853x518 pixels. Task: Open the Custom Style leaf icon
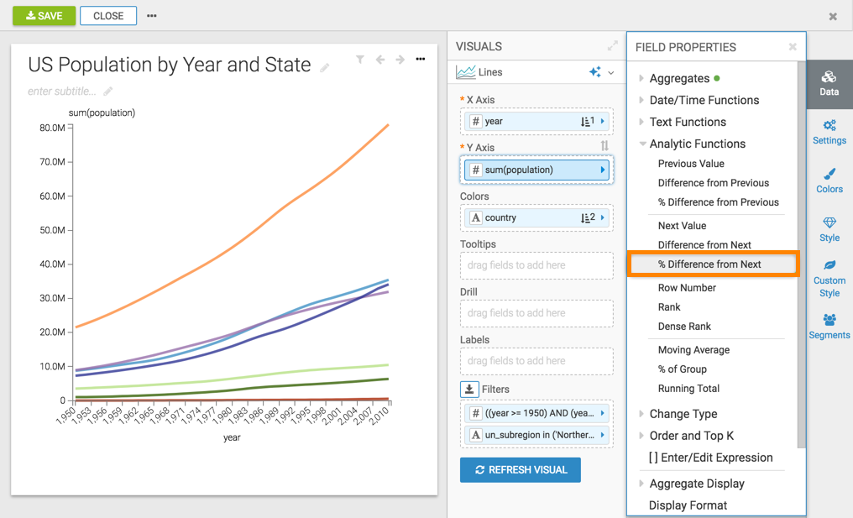829,278
